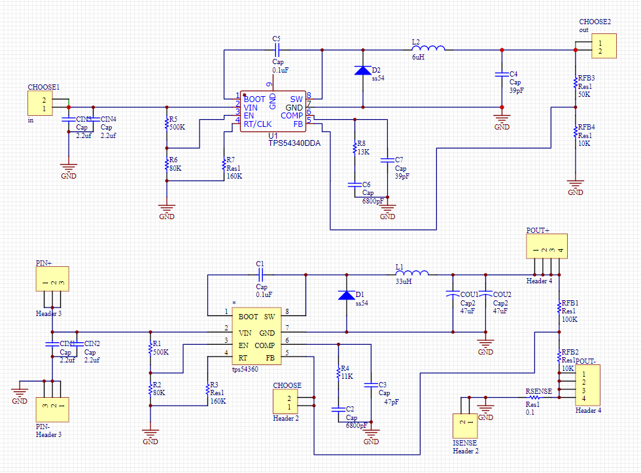This screenshot has width=641, height=473.
Task: Click the C1 0.1uF capacitor symbol
Action: (260, 275)
